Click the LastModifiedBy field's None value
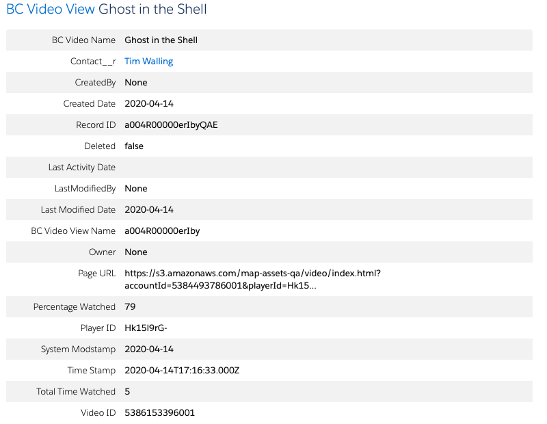The image size is (547, 424). click(x=135, y=189)
